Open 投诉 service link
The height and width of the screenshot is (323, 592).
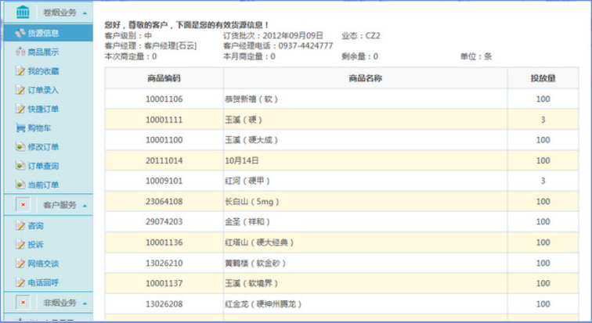click(x=35, y=244)
